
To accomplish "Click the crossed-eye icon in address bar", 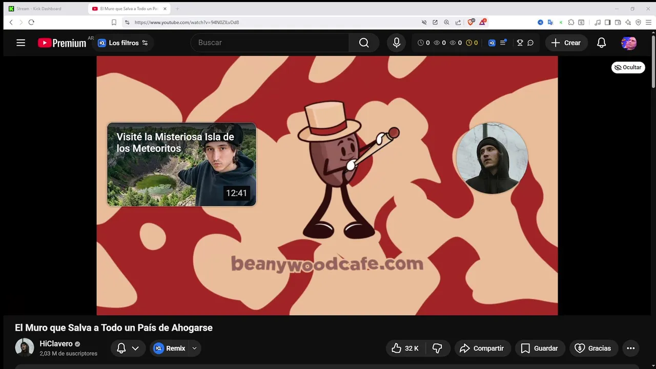I will 424,23.
